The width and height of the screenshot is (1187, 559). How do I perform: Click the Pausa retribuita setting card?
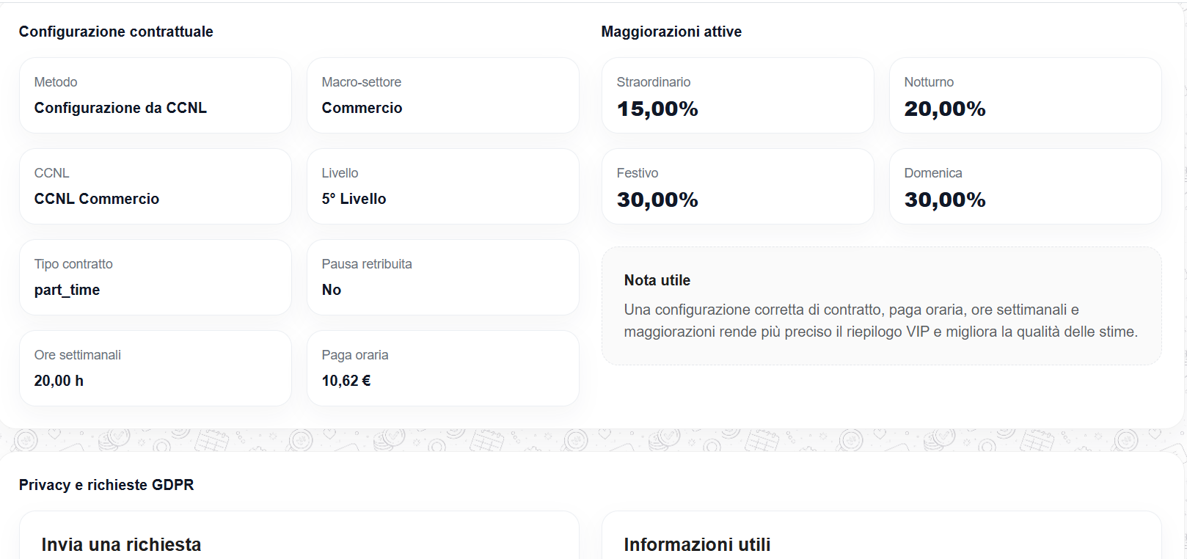point(443,277)
